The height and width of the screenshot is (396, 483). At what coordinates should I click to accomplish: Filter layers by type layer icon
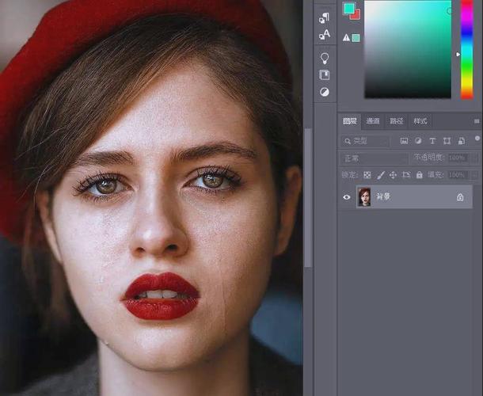pyautogui.click(x=432, y=141)
